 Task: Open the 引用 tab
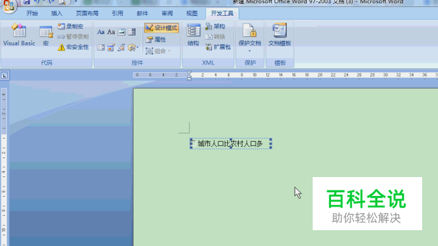[118, 13]
